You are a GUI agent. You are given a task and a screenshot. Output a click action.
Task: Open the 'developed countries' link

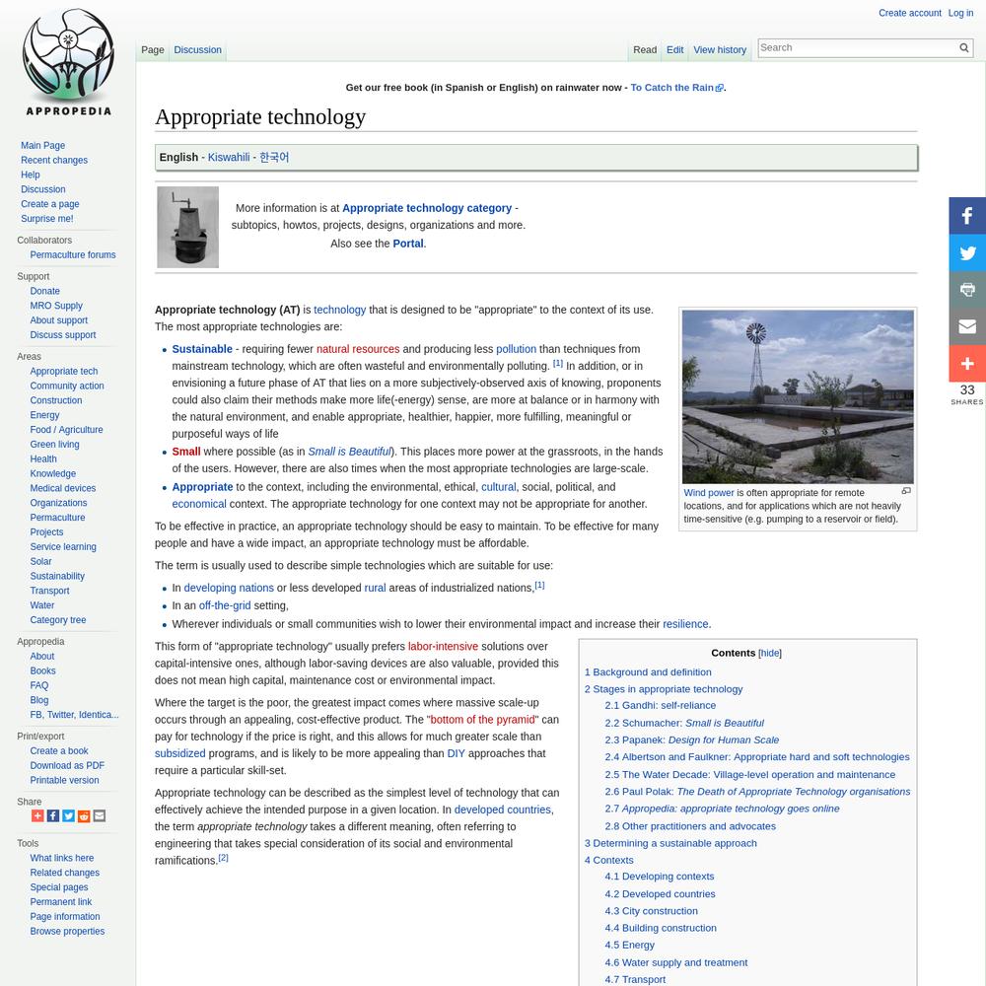click(503, 810)
